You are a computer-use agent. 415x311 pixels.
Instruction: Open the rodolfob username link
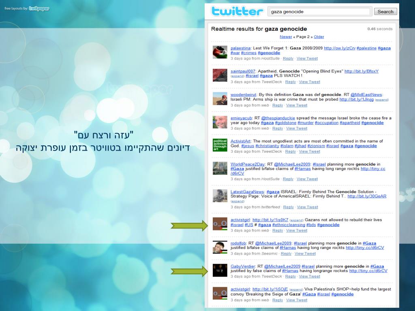[x=238, y=243]
